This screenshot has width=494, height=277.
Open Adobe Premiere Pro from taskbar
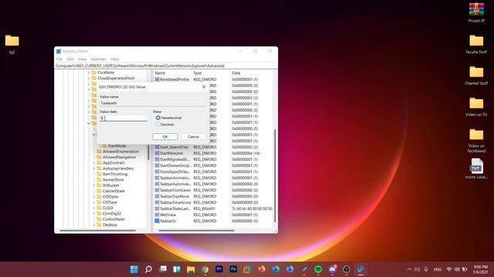219,269
